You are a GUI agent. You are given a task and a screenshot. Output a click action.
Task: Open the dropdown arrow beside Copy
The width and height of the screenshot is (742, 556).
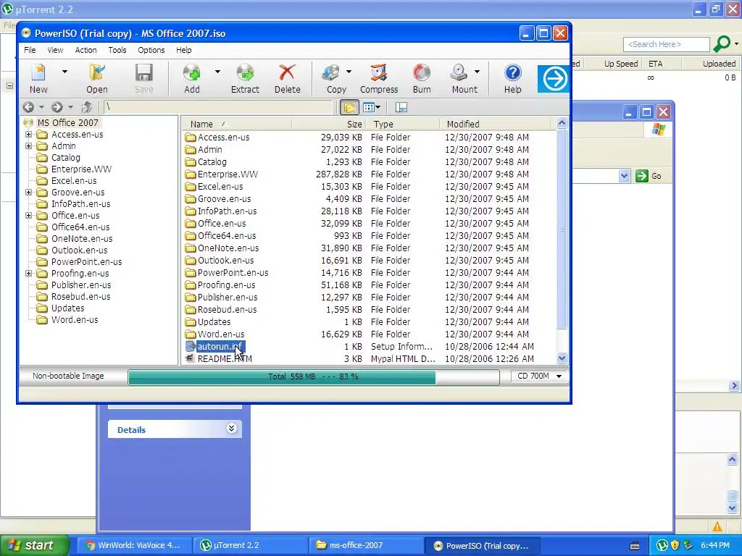click(x=349, y=72)
